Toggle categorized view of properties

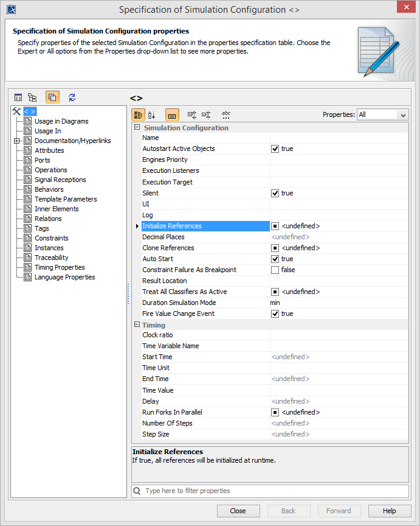[x=138, y=114]
